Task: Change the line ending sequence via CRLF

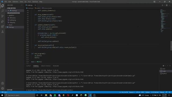Action: [142, 92]
